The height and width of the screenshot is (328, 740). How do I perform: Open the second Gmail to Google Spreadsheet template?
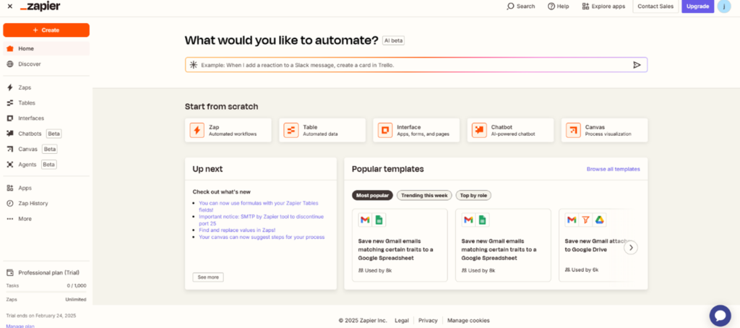[503, 246]
